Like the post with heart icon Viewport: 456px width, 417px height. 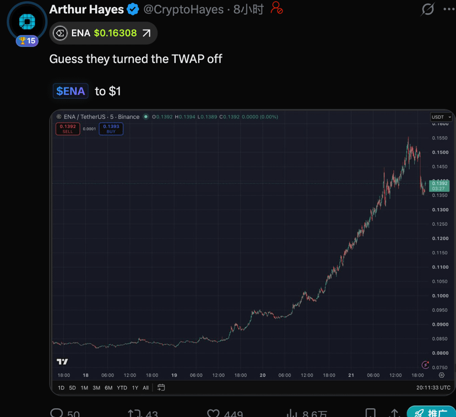(213, 413)
